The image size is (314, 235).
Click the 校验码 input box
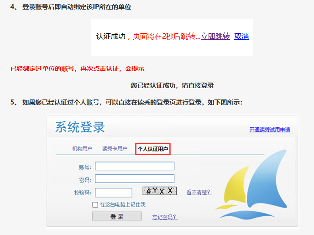[114, 193]
